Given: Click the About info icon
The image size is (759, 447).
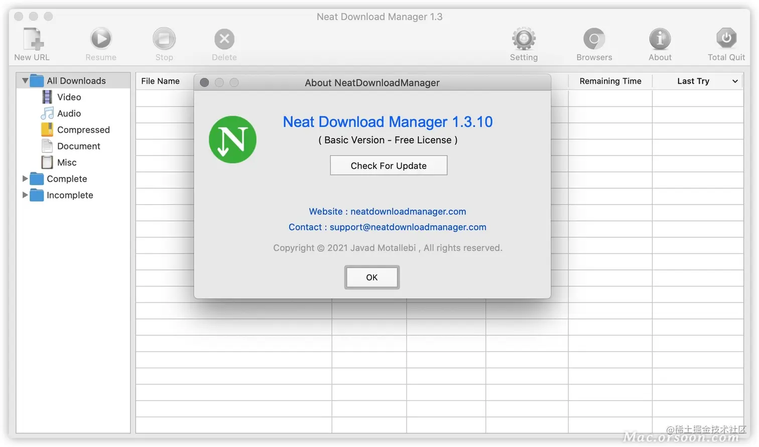Looking at the screenshot, I should (x=660, y=39).
